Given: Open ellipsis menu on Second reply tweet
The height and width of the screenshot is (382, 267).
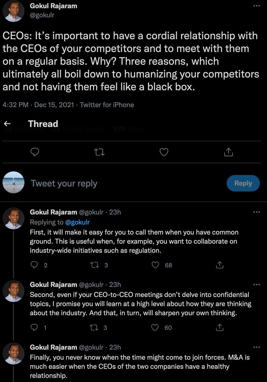Looking at the screenshot, I should [256, 285].
